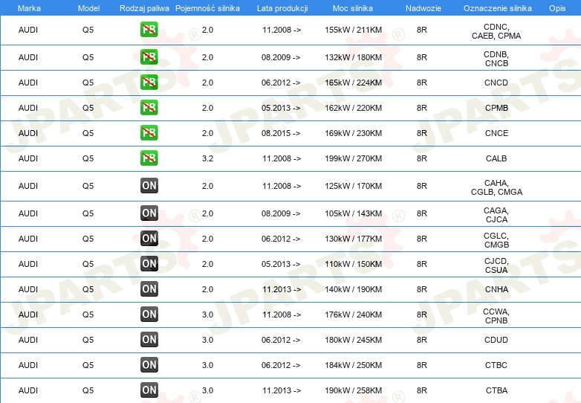The width and height of the screenshot is (581, 403).
Task: Click diesel ON icon in CTBC row
Action: (149, 365)
